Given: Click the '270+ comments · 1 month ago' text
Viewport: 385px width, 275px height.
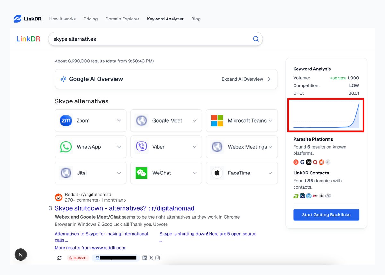Looking at the screenshot, I should [x=95, y=200].
